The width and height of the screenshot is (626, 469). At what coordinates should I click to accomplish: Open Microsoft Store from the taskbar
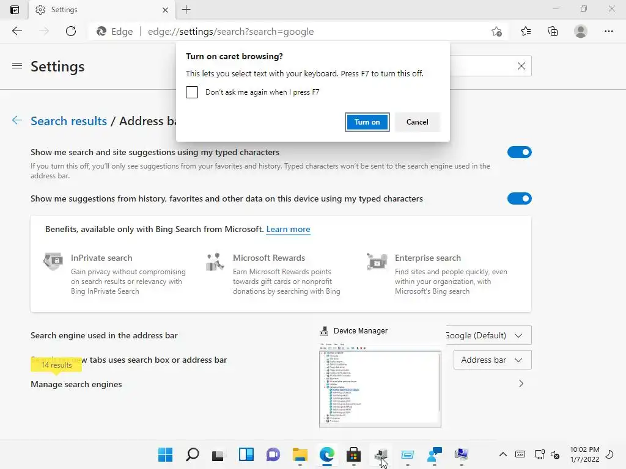point(354,454)
